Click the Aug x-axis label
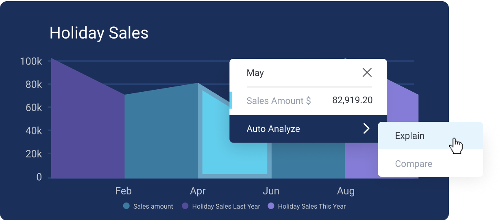Viewport: 503px width, 220px height. [x=346, y=191]
